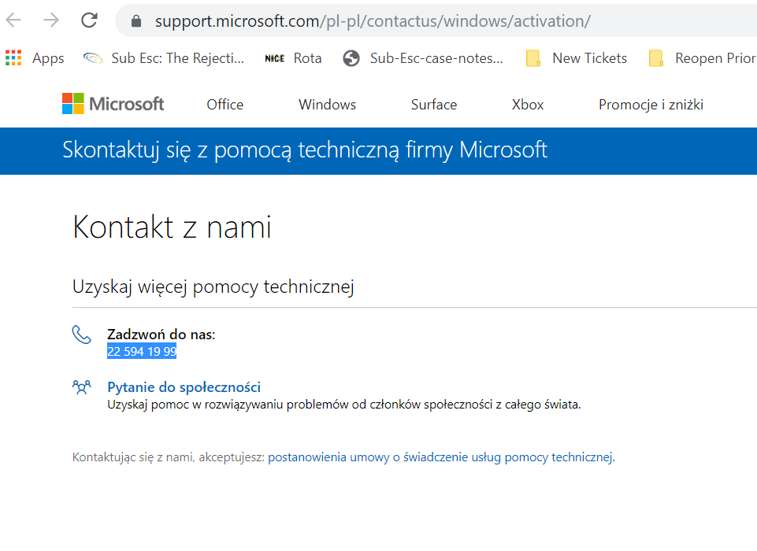
Task: Click the phone handset icon
Action: [82, 335]
